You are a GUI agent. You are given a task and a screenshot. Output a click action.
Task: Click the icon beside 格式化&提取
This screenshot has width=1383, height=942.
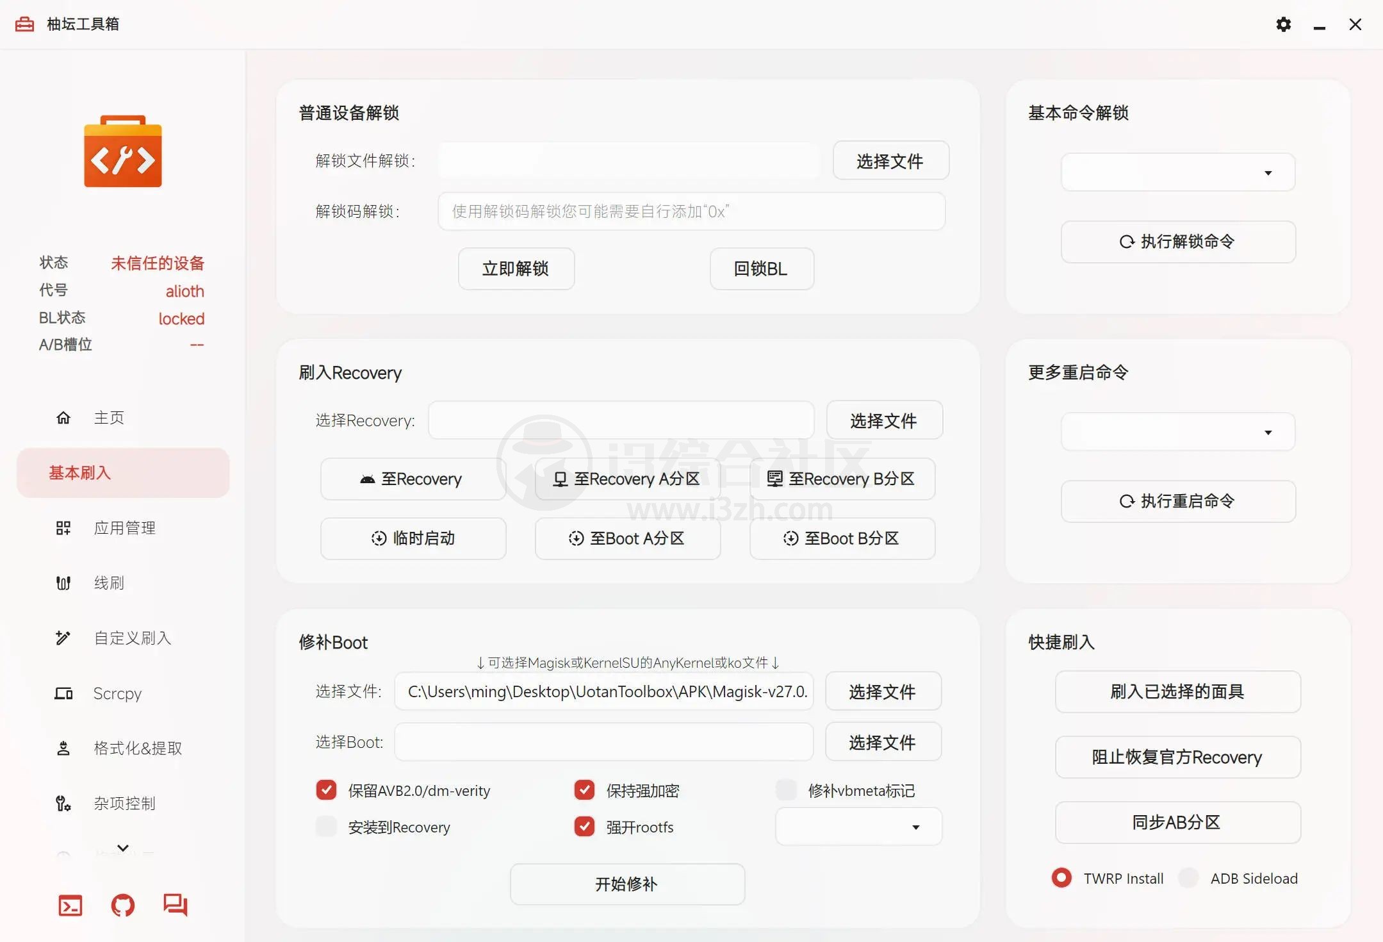63,748
